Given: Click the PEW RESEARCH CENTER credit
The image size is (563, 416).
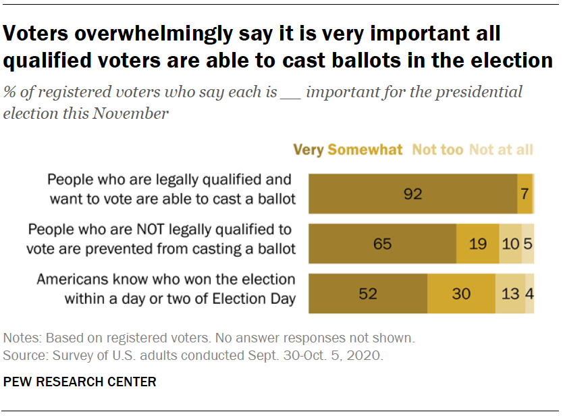Looking at the screenshot, I should pos(80,382).
